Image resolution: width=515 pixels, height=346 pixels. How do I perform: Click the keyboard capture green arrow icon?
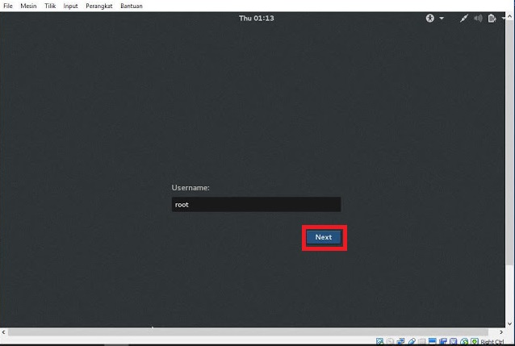click(475, 341)
